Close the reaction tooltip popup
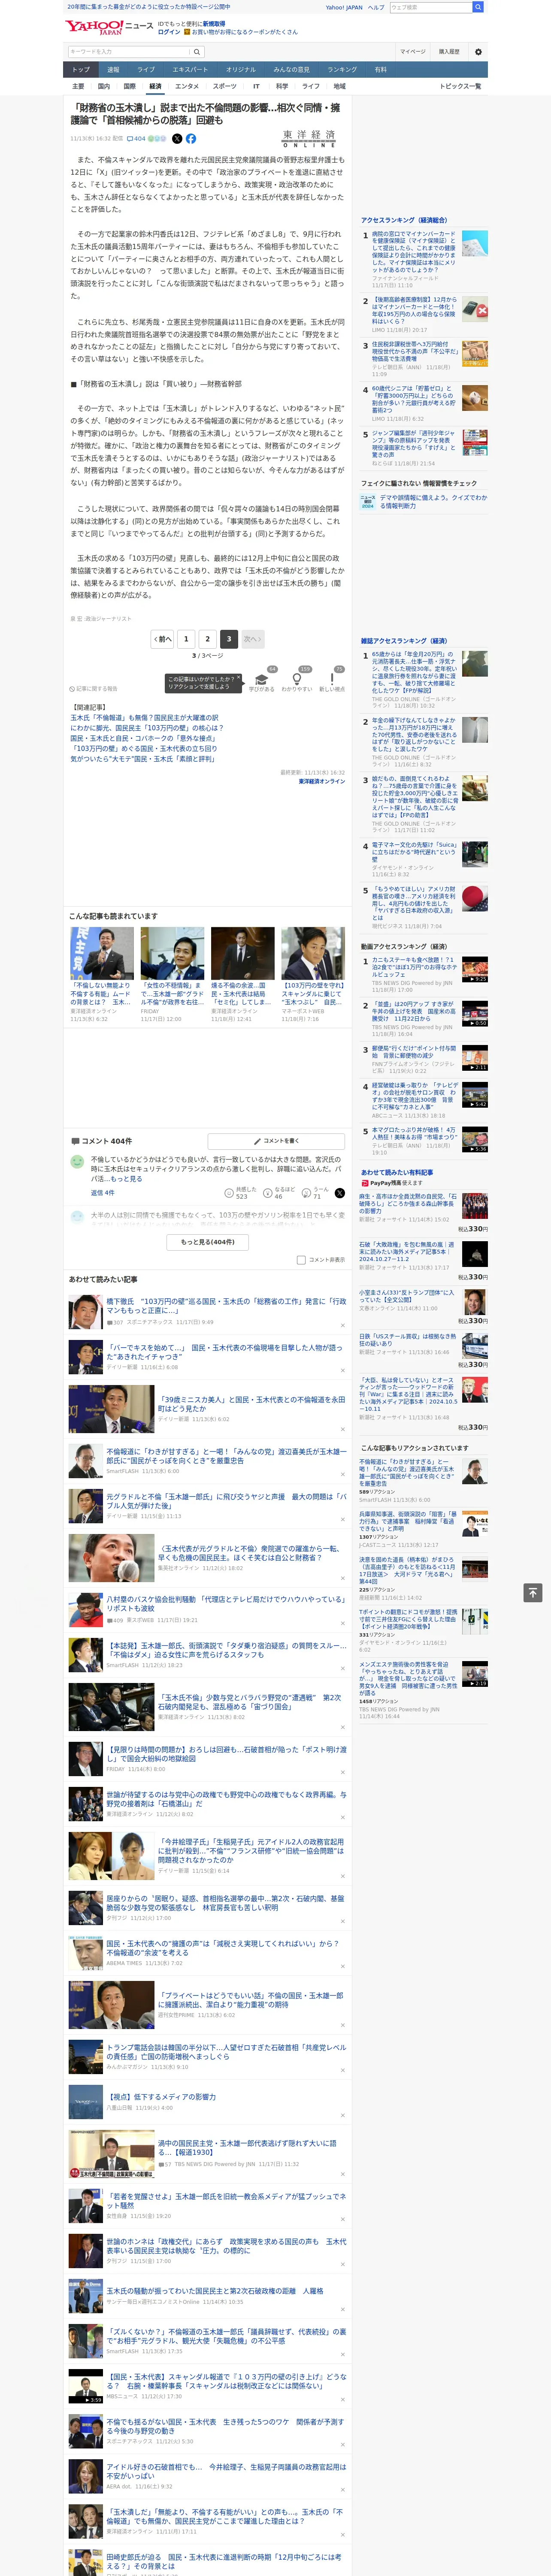Viewport: 551px width, 2576px height. (x=238, y=677)
